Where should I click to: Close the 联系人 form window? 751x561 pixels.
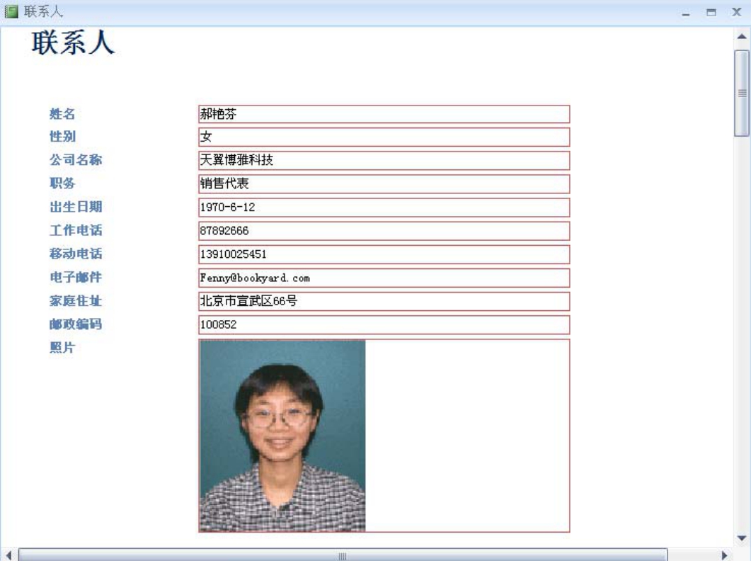[x=736, y=12]
